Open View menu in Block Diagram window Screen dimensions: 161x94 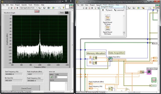pos(87,5)
